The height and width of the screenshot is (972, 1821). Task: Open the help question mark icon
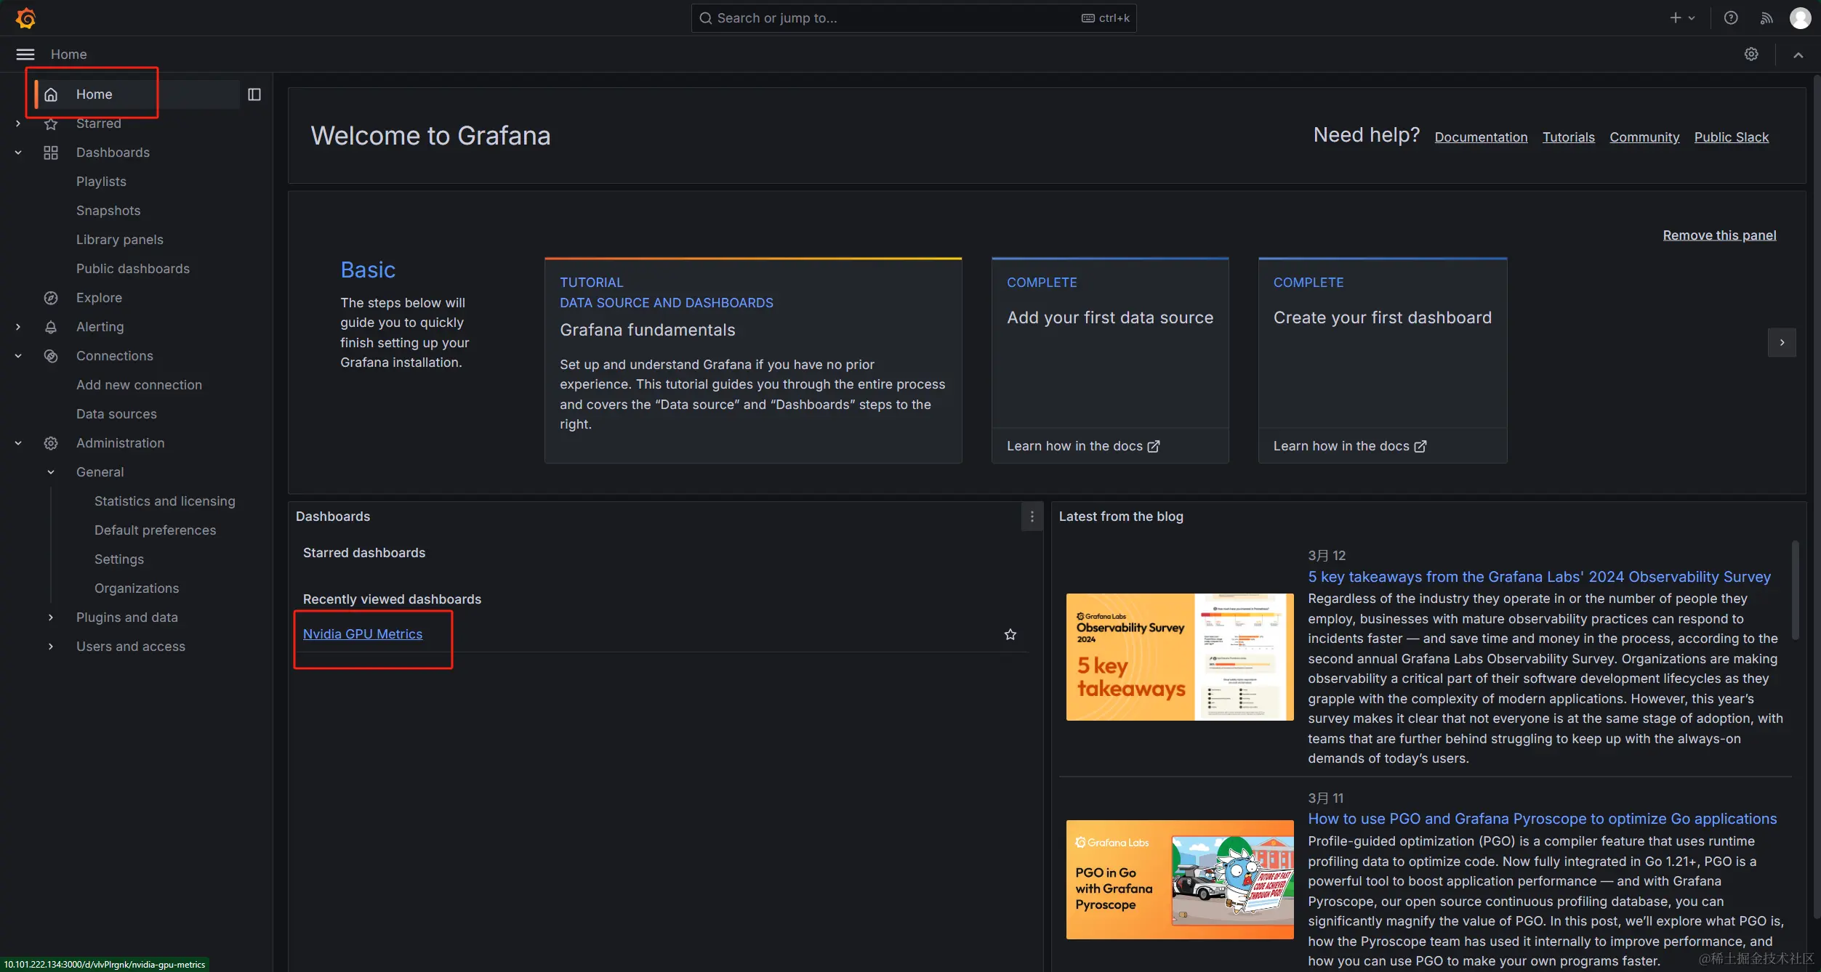(1731, 18)
